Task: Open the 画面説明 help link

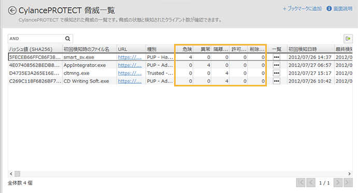Action: coord(342,9)
